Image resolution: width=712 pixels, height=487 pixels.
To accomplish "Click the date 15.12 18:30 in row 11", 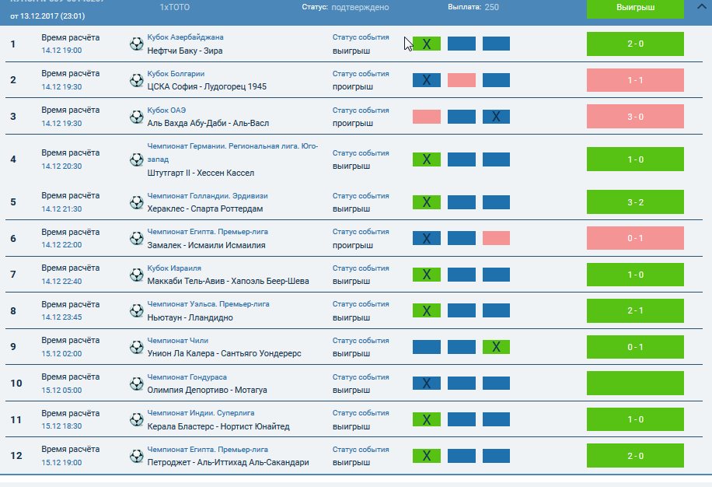I will (x=61, y=426).
